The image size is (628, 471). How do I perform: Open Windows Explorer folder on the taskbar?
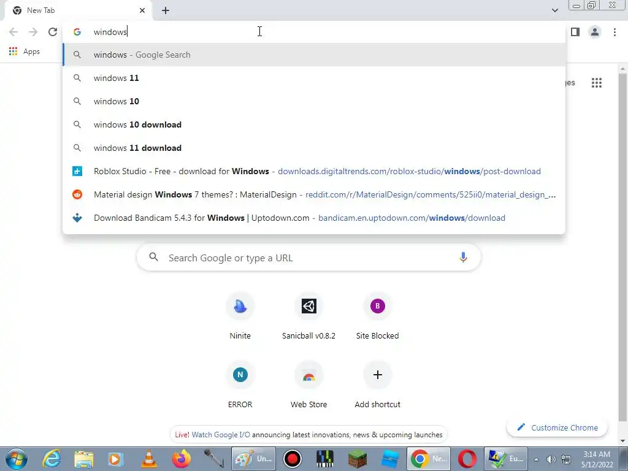tap(83, 459)
